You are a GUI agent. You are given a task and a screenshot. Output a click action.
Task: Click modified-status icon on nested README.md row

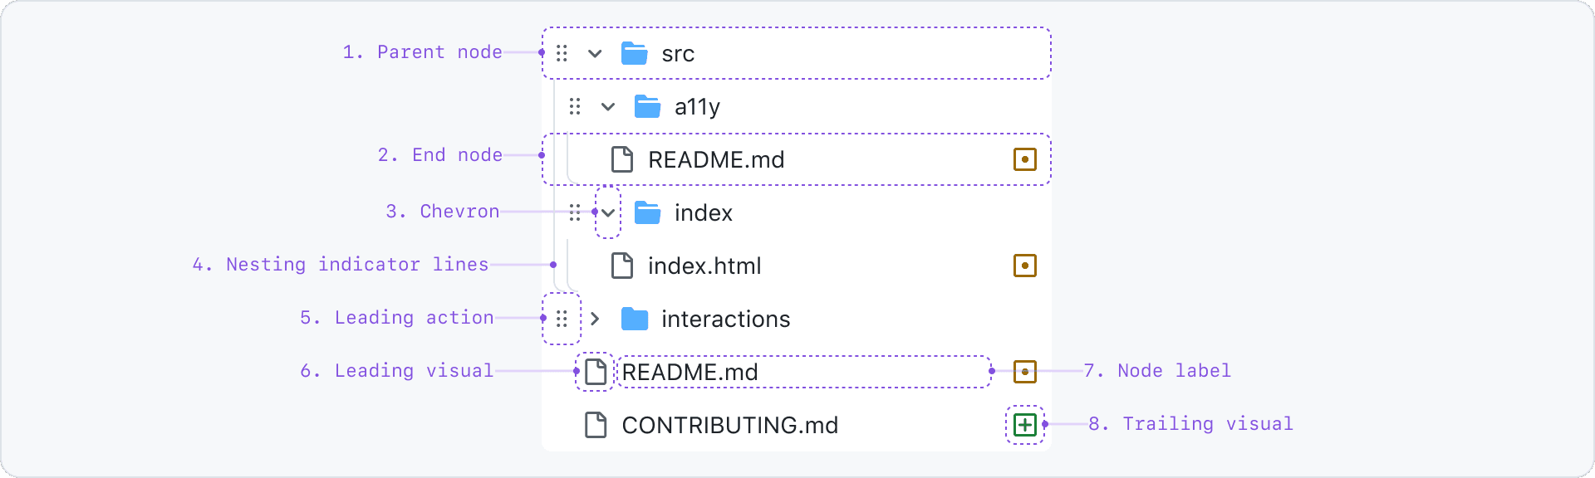pyautogui.click(x=1025, y=159)
